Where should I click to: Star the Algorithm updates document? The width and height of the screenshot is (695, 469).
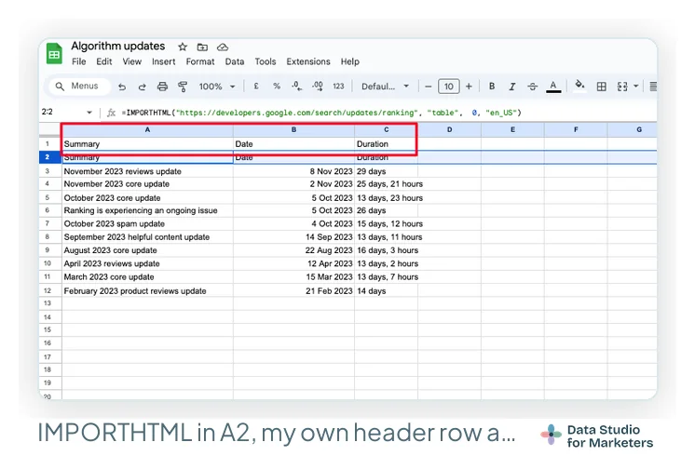(183, 47)
